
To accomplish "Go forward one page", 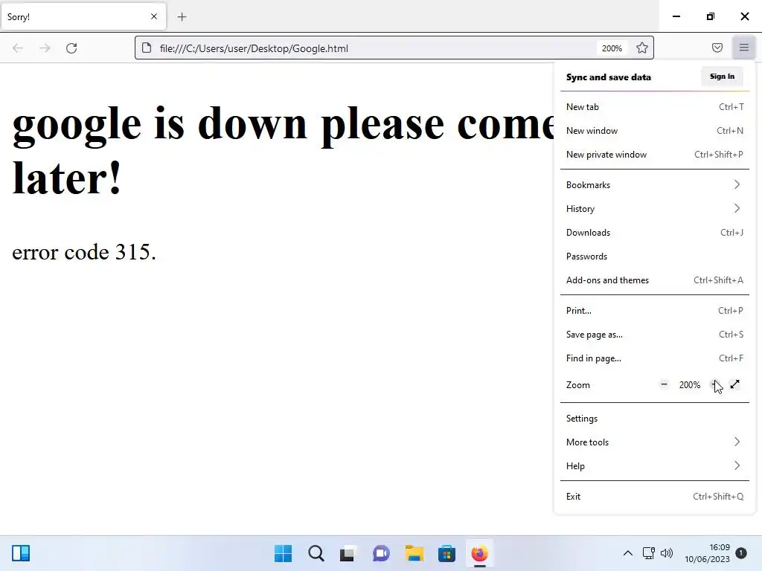I will [x=45, y=48].
